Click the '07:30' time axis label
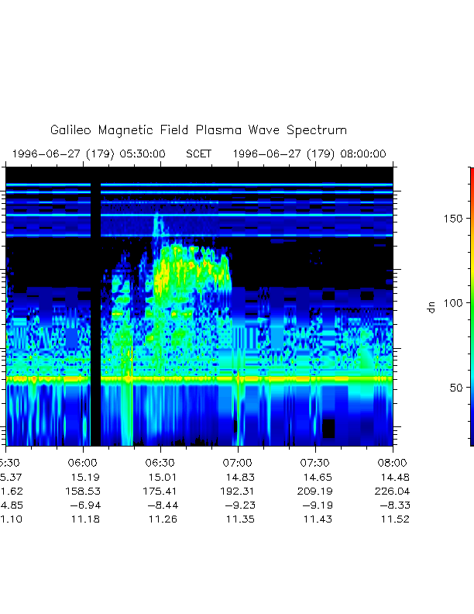Screen dimensions: 474x614 (x=314, y=463)
